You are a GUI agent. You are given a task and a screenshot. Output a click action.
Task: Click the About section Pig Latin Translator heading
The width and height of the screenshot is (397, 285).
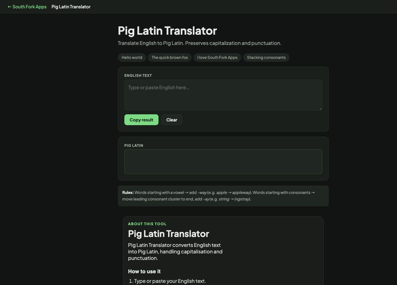coord(168,234)
